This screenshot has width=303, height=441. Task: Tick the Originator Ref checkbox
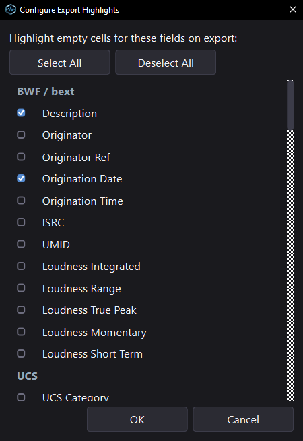21,157
